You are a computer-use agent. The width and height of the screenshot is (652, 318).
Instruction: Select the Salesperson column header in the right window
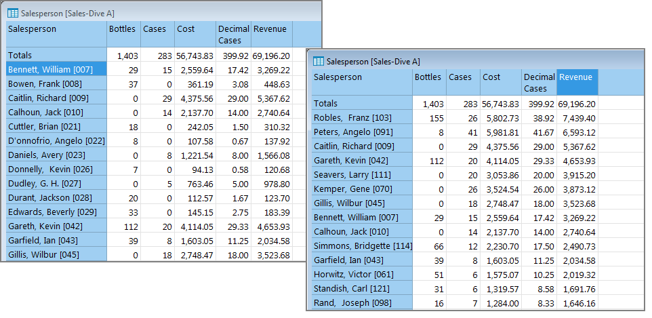pos(362,82)
